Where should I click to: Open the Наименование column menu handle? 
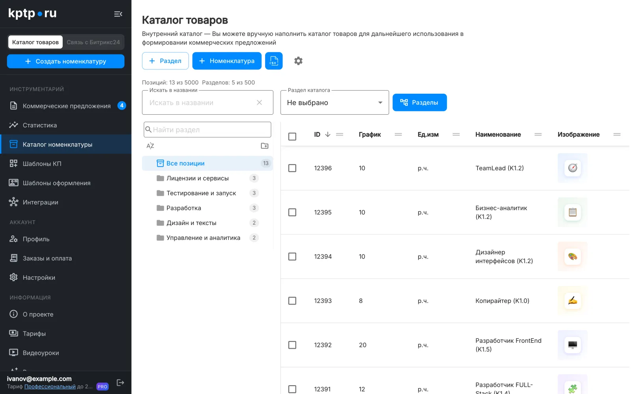[538, 134]
